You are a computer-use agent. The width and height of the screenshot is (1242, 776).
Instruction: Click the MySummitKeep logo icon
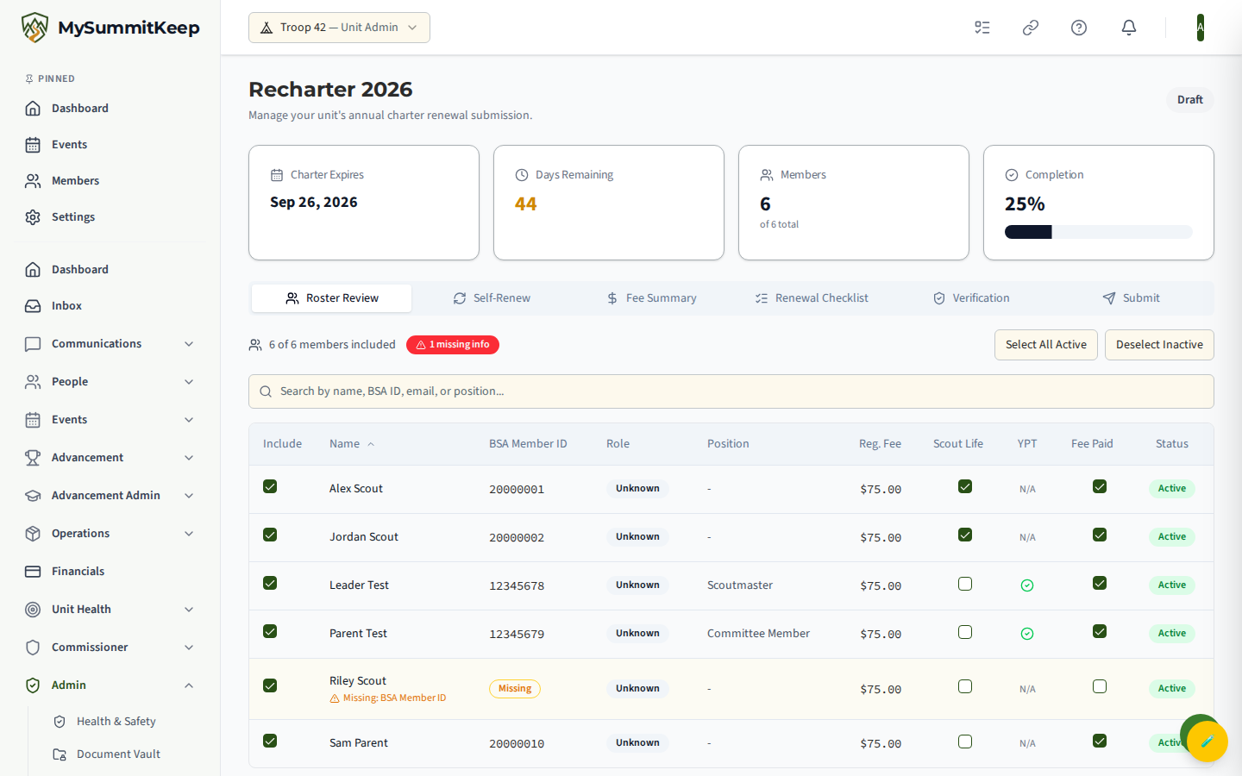(x=34, y=28)
